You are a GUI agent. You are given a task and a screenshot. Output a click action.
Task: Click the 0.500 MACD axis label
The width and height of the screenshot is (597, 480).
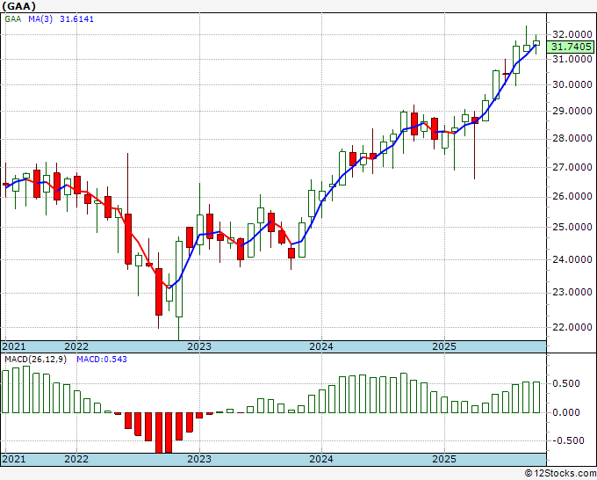click(x=568, y=383)
